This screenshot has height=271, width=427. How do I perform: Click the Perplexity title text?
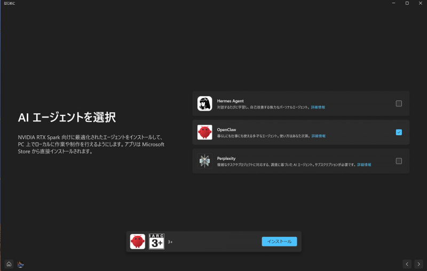226,158
